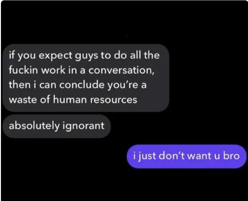Click the phrase "human resources" in the message
Viewport: 248px width, 201px height.
tap(95, 100)
